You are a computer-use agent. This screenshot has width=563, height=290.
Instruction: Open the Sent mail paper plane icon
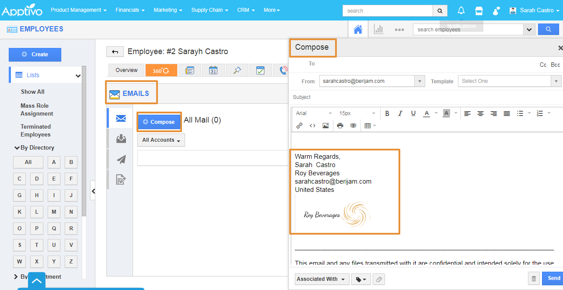point(121,160)
